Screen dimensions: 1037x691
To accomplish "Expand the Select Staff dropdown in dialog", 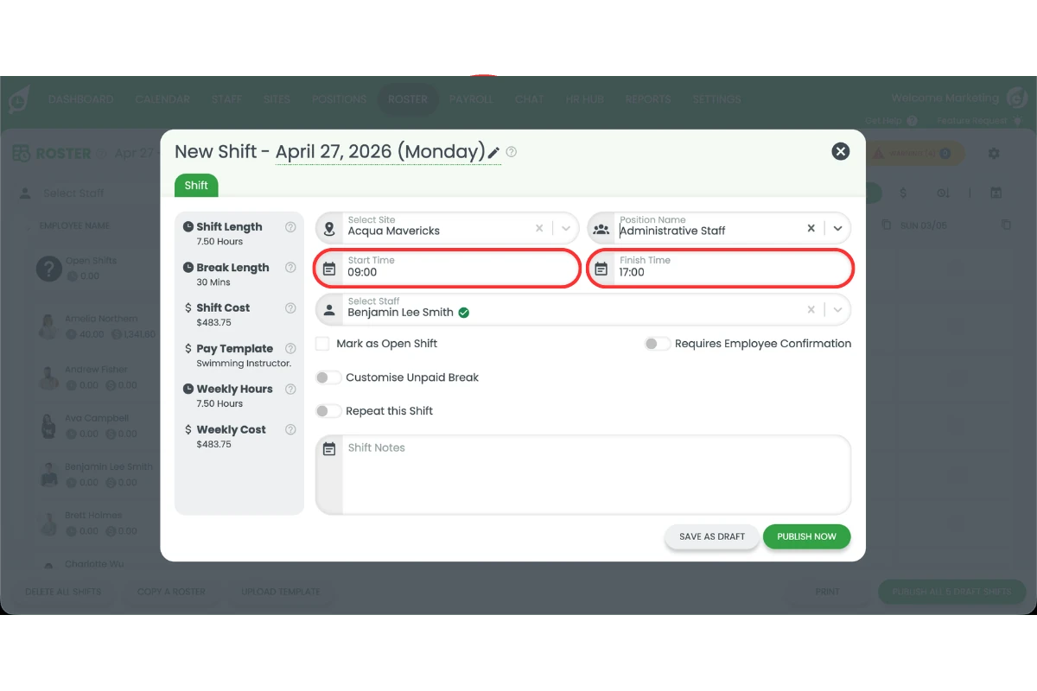I will coord(837,309).
